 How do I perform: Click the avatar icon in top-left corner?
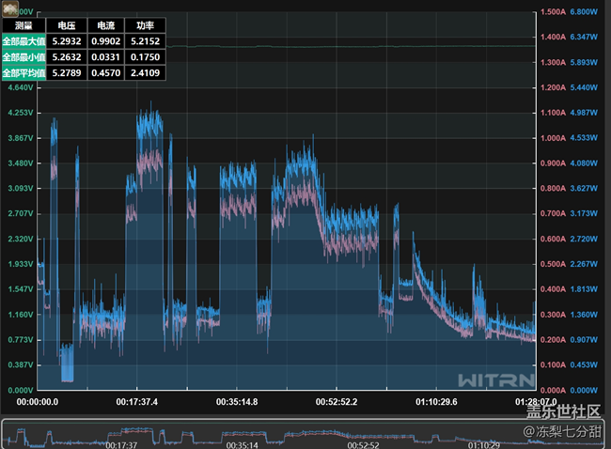point(11,8)
